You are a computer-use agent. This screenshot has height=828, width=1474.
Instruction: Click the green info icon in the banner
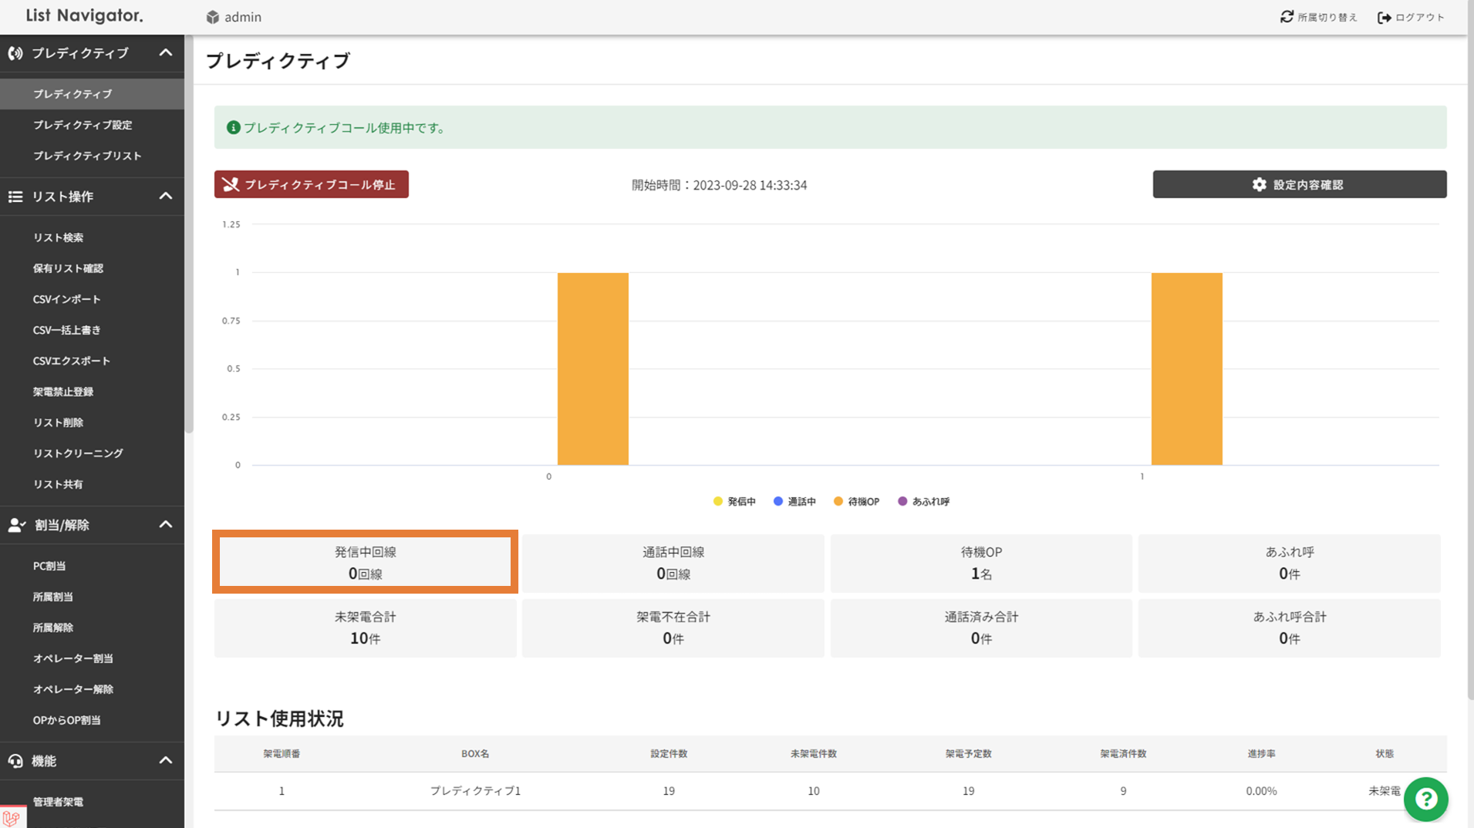tap(233, 127)
